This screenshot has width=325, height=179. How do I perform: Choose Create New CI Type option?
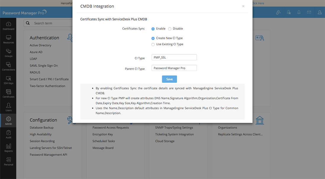pyautogui.click(x=153, y=38)
